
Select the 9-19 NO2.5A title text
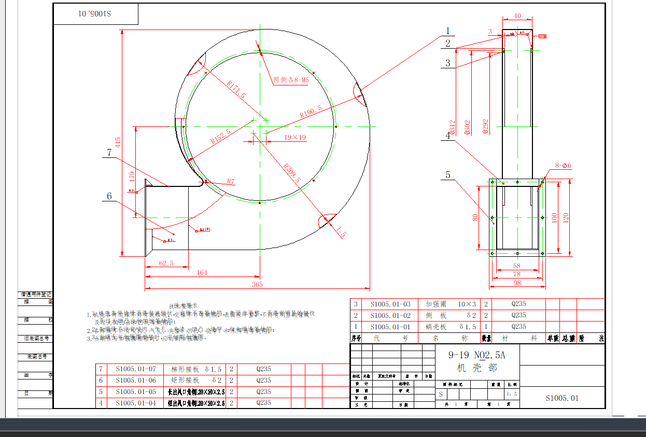click(x=476, y=355)
